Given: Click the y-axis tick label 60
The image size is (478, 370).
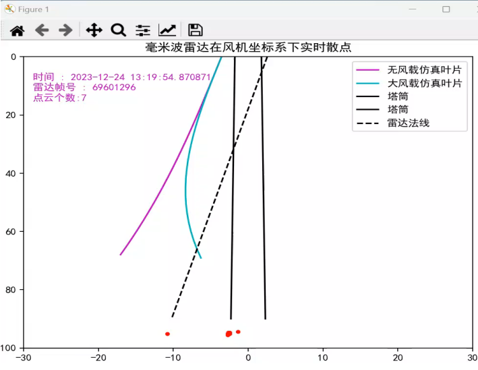Looking at the screenshot, I should coord(11,232).
